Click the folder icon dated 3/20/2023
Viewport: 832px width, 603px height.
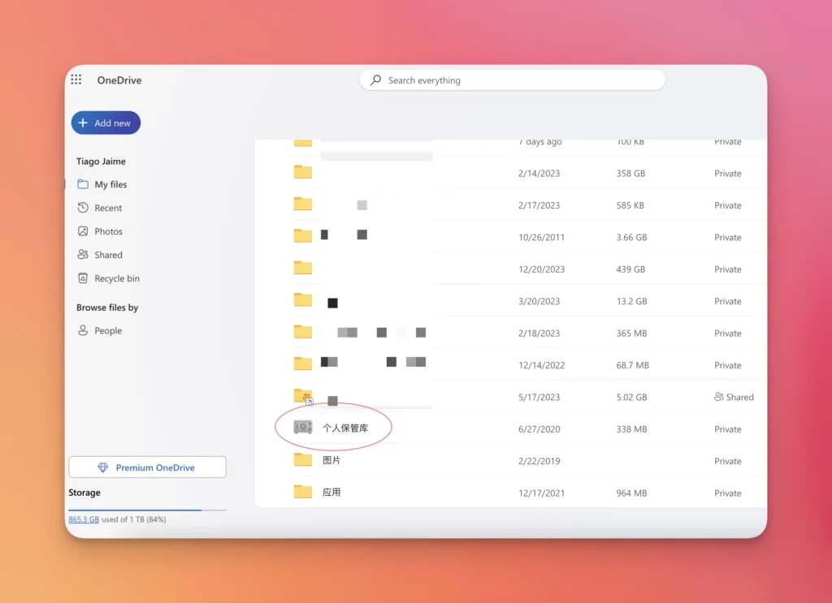(x=303, y=299)
